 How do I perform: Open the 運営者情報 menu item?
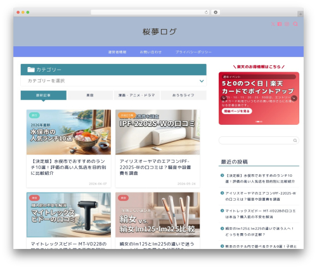(117, 52)
